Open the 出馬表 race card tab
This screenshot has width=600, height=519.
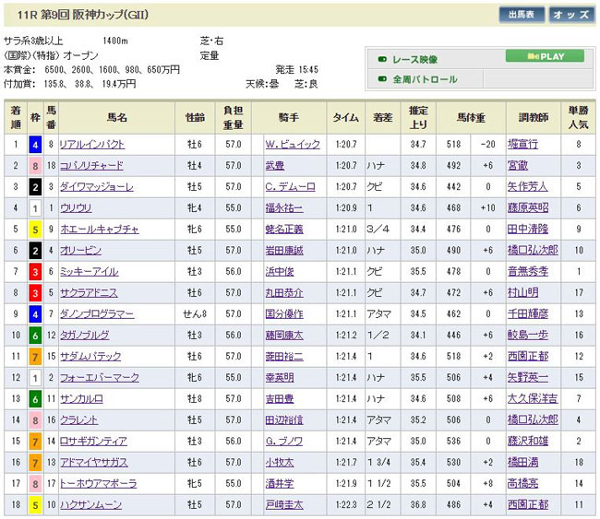[x=521, y=15]
